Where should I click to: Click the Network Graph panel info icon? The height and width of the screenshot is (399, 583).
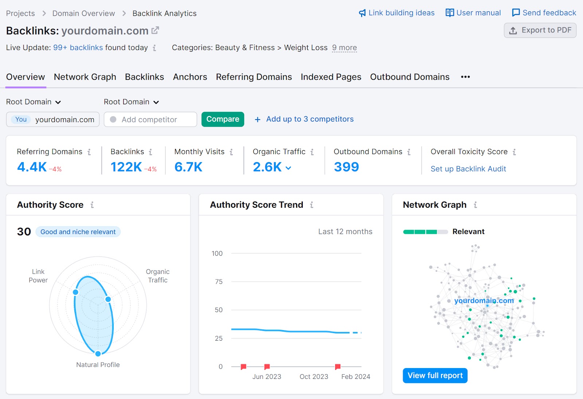click(476, 205)
